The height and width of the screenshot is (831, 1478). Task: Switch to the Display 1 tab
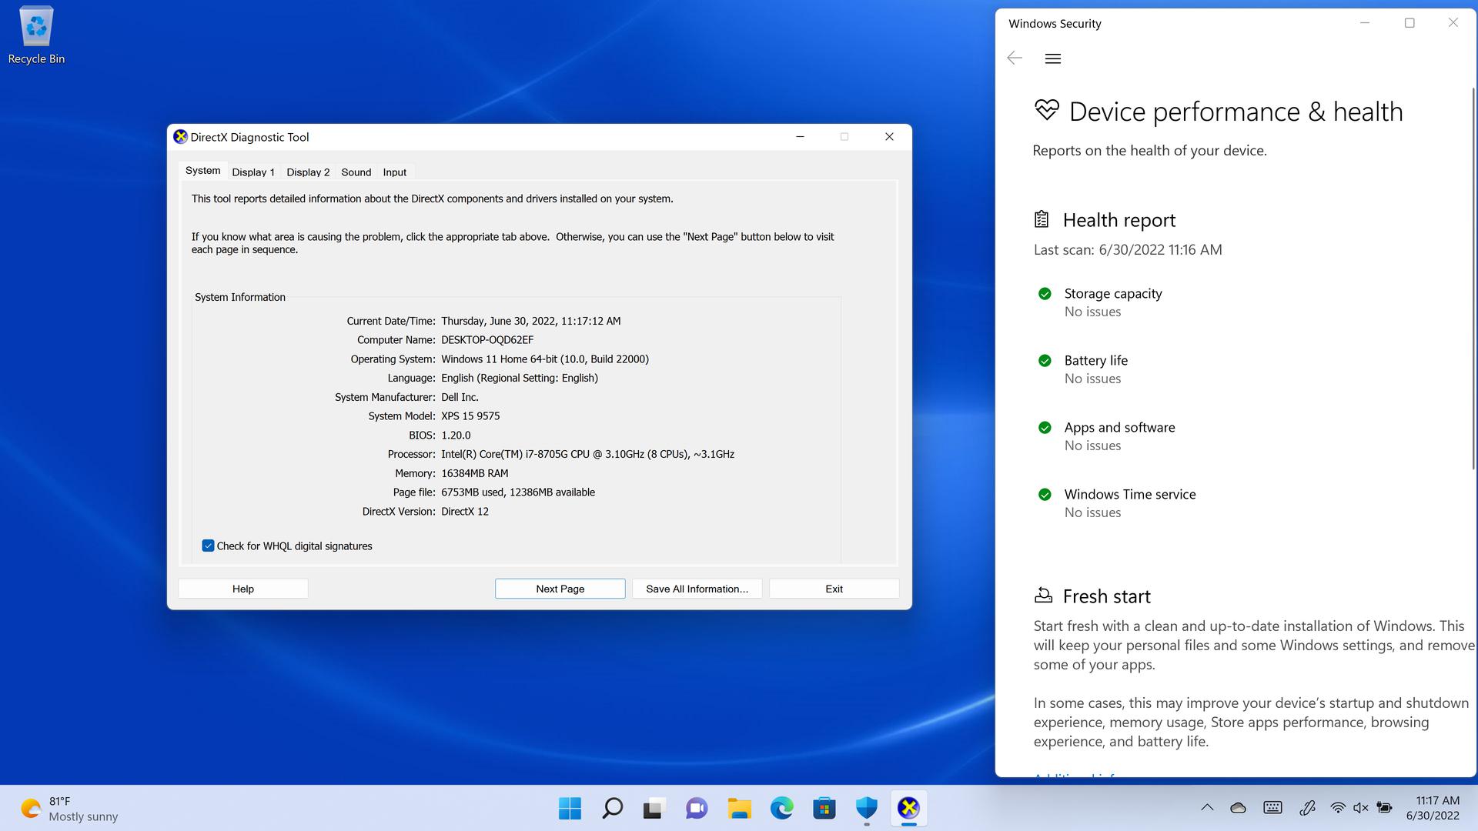pos(253,172)
